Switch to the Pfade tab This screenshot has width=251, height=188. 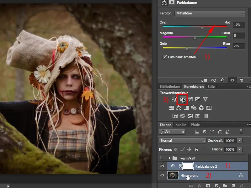pos(195,125)
